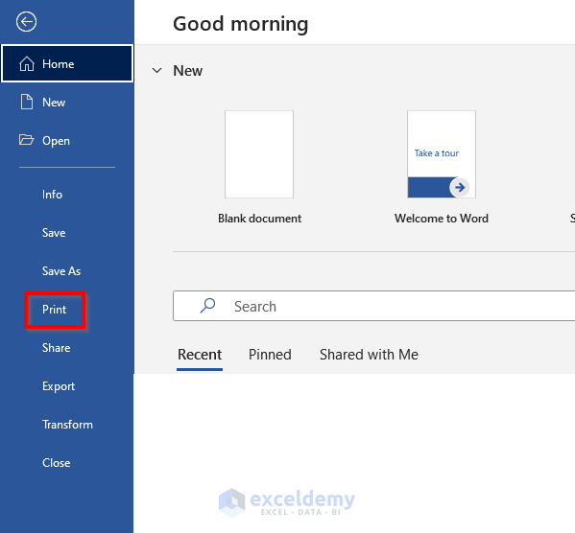The height and width of the screenshot is (533, 575).
Task: Click the back arrow to return to the document
Action: [x=27, y=22]
